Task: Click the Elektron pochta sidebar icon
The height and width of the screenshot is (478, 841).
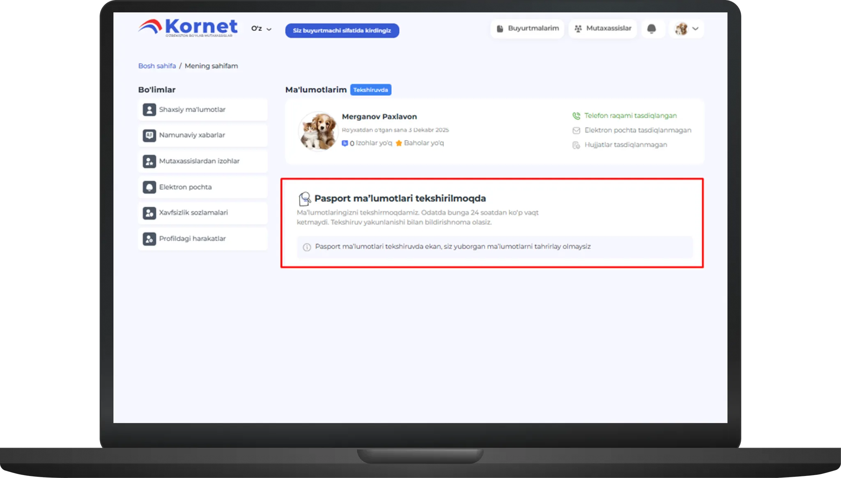Action: [149, 187]
